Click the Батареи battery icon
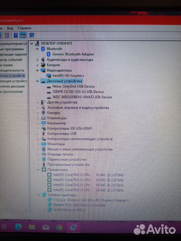 43,65
